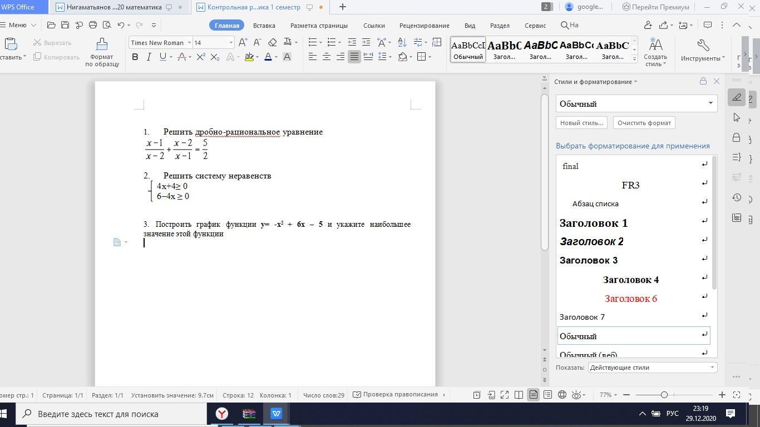
Task: Toggle Italic formatting
Action: (x=149, y=57)
